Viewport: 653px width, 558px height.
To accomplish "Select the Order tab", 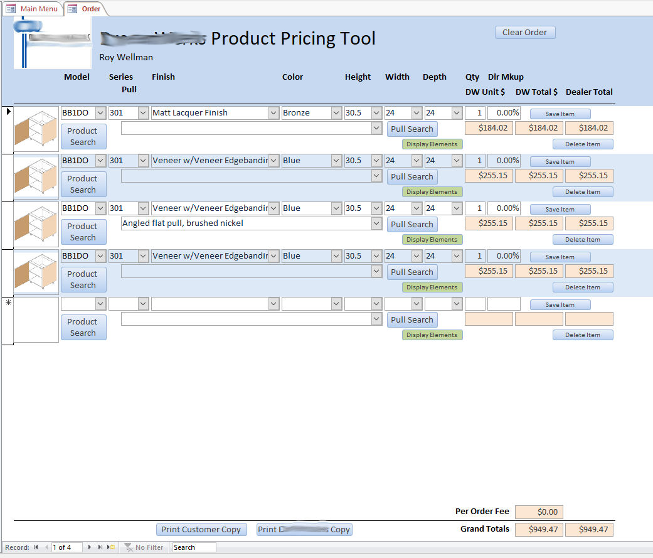I will (x=85, y=9).
